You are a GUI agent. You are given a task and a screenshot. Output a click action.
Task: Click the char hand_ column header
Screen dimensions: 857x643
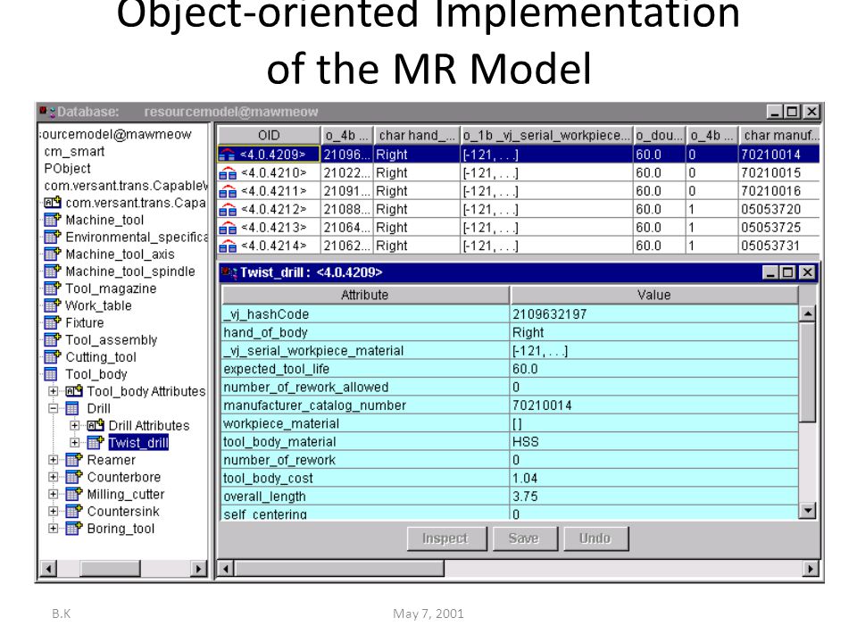pos(418,135)
